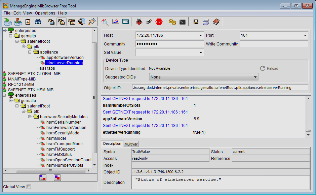Click the Write Community input field

[274, 44]
